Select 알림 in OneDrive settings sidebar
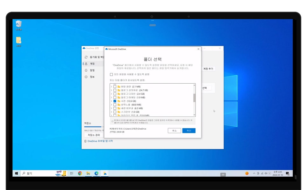 coord(93,70)
